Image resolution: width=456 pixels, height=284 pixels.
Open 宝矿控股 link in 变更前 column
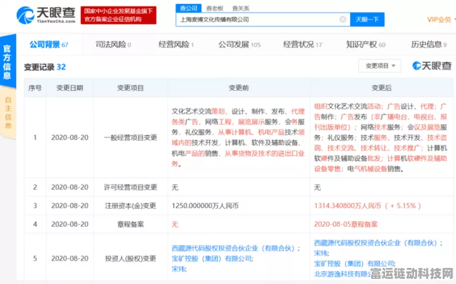(211, 259)
